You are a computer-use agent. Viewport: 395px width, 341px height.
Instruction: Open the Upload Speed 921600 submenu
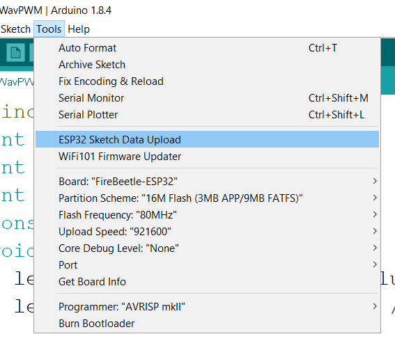click(x=207, y=231)
